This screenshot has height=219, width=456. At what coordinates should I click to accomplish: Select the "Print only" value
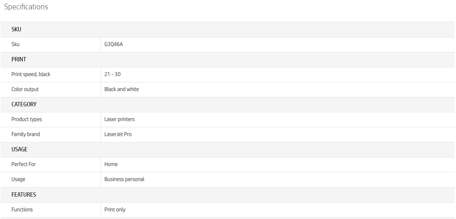tap(115, 210)
